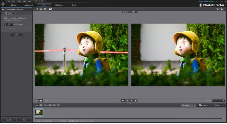Show the compare two photos view
The width and height of the screenshot is (227, 124).
point(41,101)
